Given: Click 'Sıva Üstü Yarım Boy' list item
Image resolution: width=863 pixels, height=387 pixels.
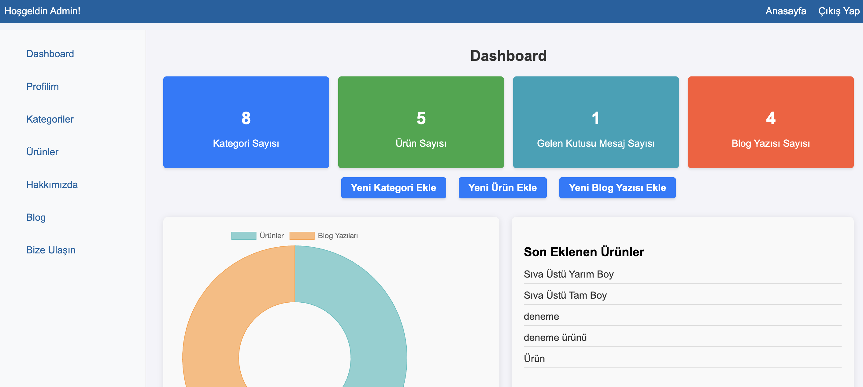Looking at the screenshot, I should coord(683,274).
